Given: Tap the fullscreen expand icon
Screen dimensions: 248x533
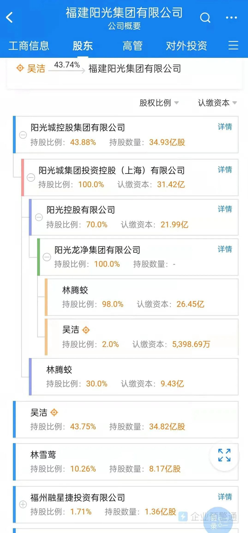Looking at the screenshot, I should [224, 455].
